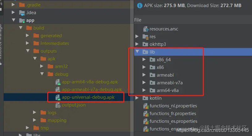
Task: Click the mapping folder icon
Action: click(x=43, y=120)
